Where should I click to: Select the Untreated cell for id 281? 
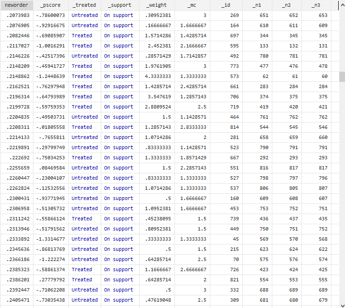(x=85, y=138)
